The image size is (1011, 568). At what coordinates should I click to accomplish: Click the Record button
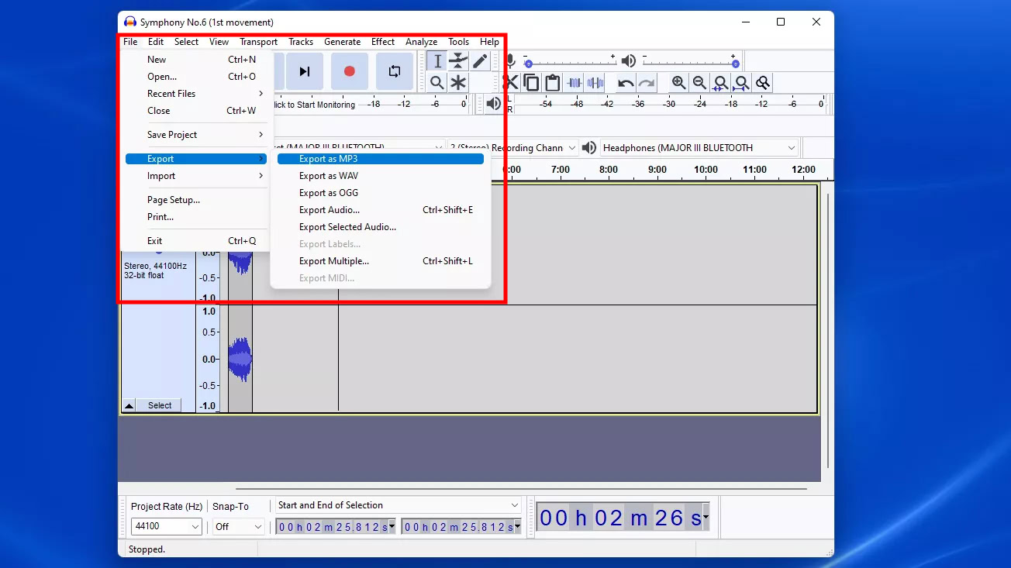point(349,71)
